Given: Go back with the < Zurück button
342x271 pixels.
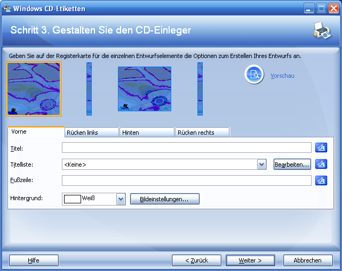Looking at the screenshot, I should pyautogui.click(x=196, y=260).
